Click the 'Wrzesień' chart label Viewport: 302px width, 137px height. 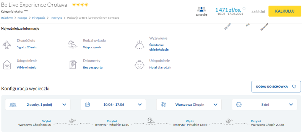265,27
